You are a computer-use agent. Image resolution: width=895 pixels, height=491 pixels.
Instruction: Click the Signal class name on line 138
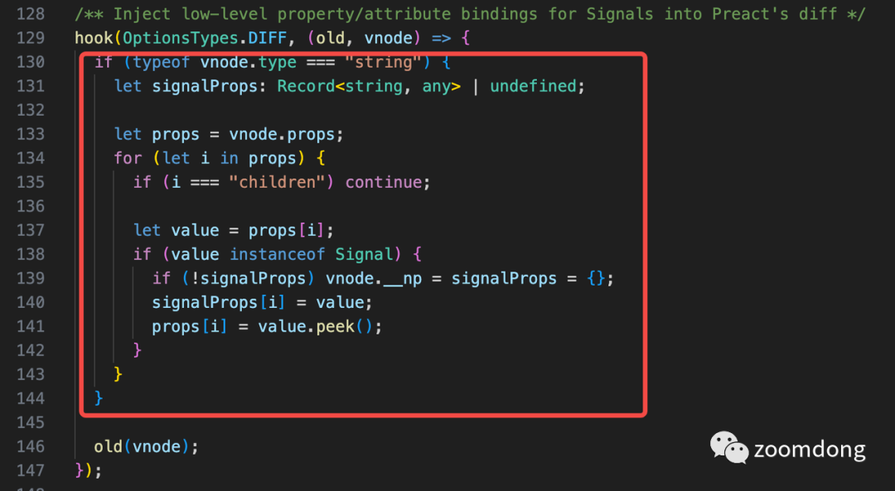pos(364,254)
